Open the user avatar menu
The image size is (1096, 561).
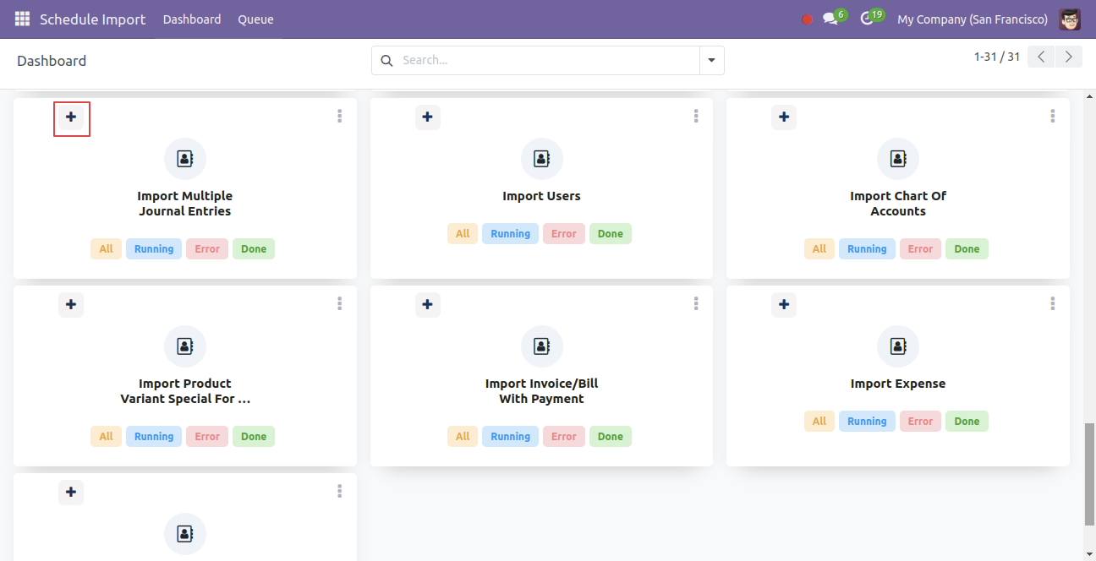[1070, 19]
